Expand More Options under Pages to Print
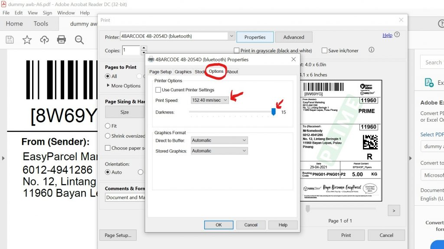The image size is (444, 249). point(124,86)
